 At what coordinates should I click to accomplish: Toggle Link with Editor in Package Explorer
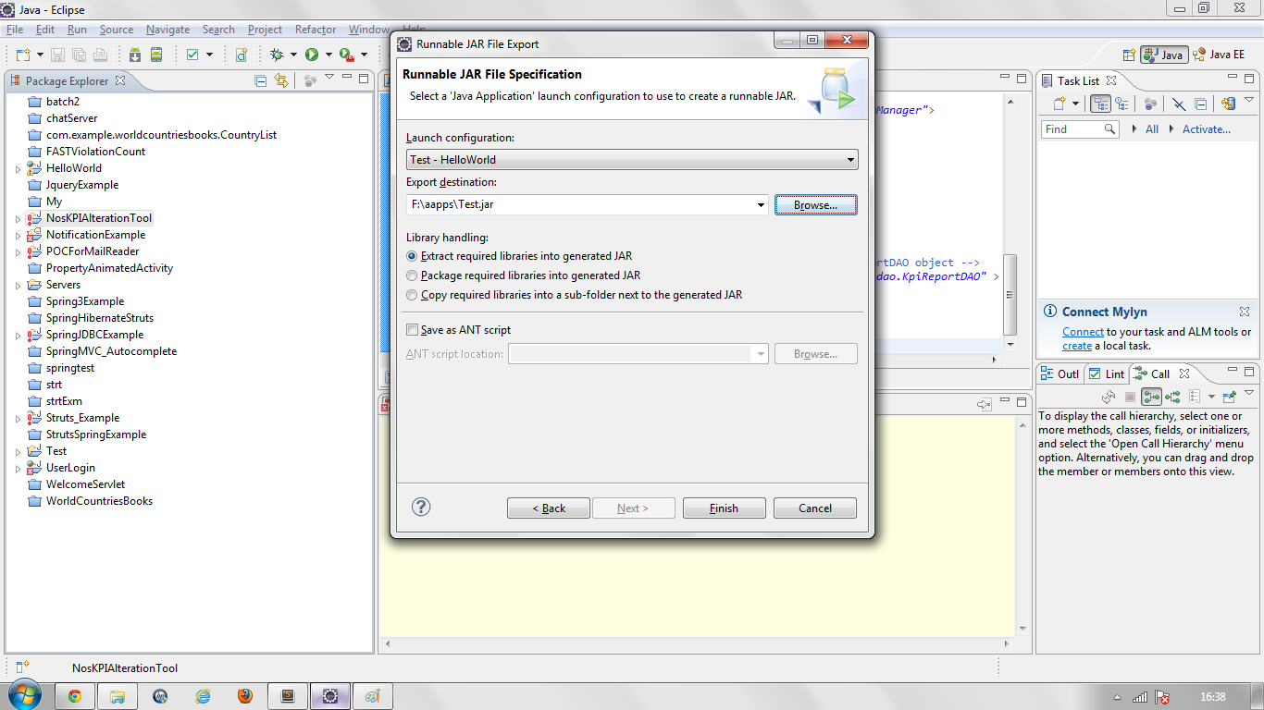[x=280, y=81]
